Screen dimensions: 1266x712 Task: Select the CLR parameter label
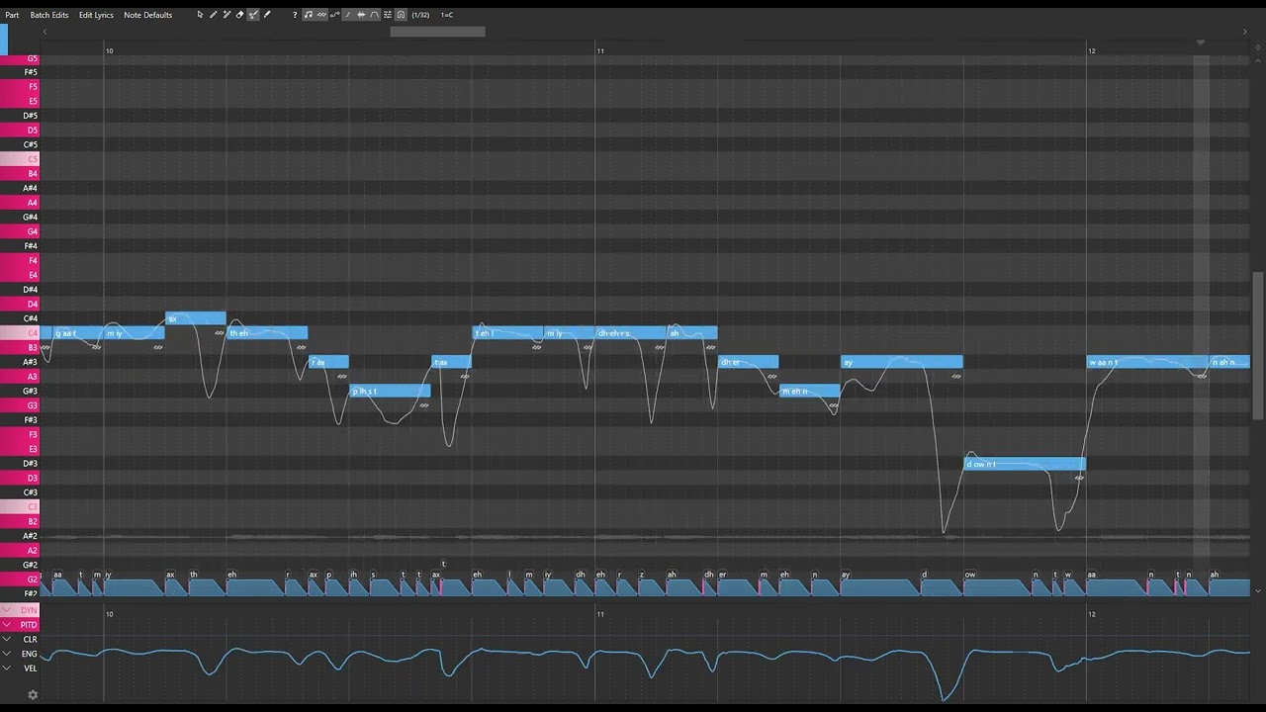[30, 640]
